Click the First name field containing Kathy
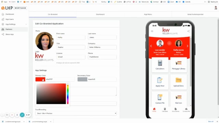Image resolution: width=219 pixels, height=123 pixels. [71, 37]
